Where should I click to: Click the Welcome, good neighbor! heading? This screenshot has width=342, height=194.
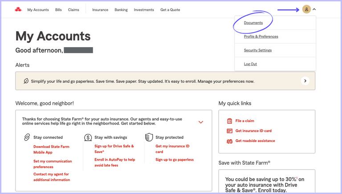[x=45, y=103]
